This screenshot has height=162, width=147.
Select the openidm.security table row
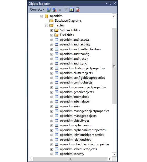(x=69, y=154)
